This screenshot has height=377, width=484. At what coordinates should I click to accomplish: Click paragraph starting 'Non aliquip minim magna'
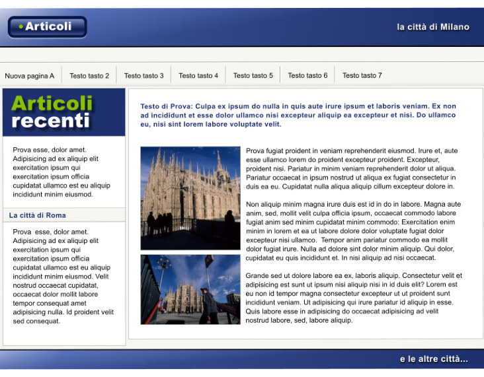pyautogui.click(x=353, y=231)
